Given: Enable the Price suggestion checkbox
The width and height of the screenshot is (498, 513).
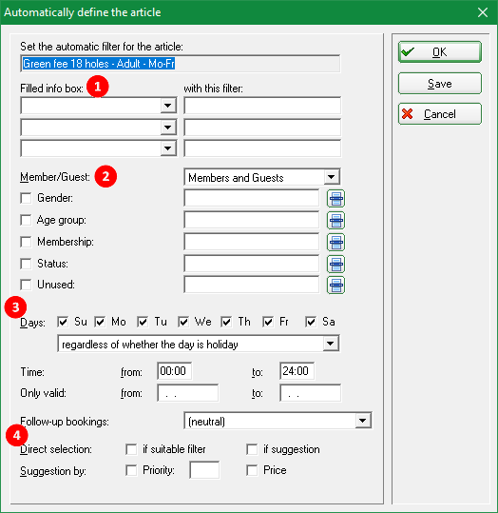Looking at the screenshot, I should coord(252,470).
